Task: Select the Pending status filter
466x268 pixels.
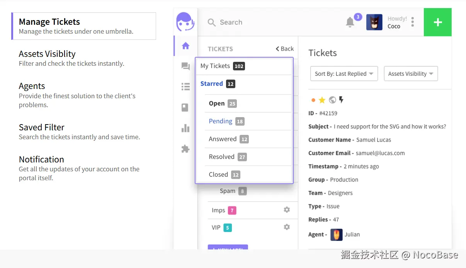Action: [x=248, y=121]
